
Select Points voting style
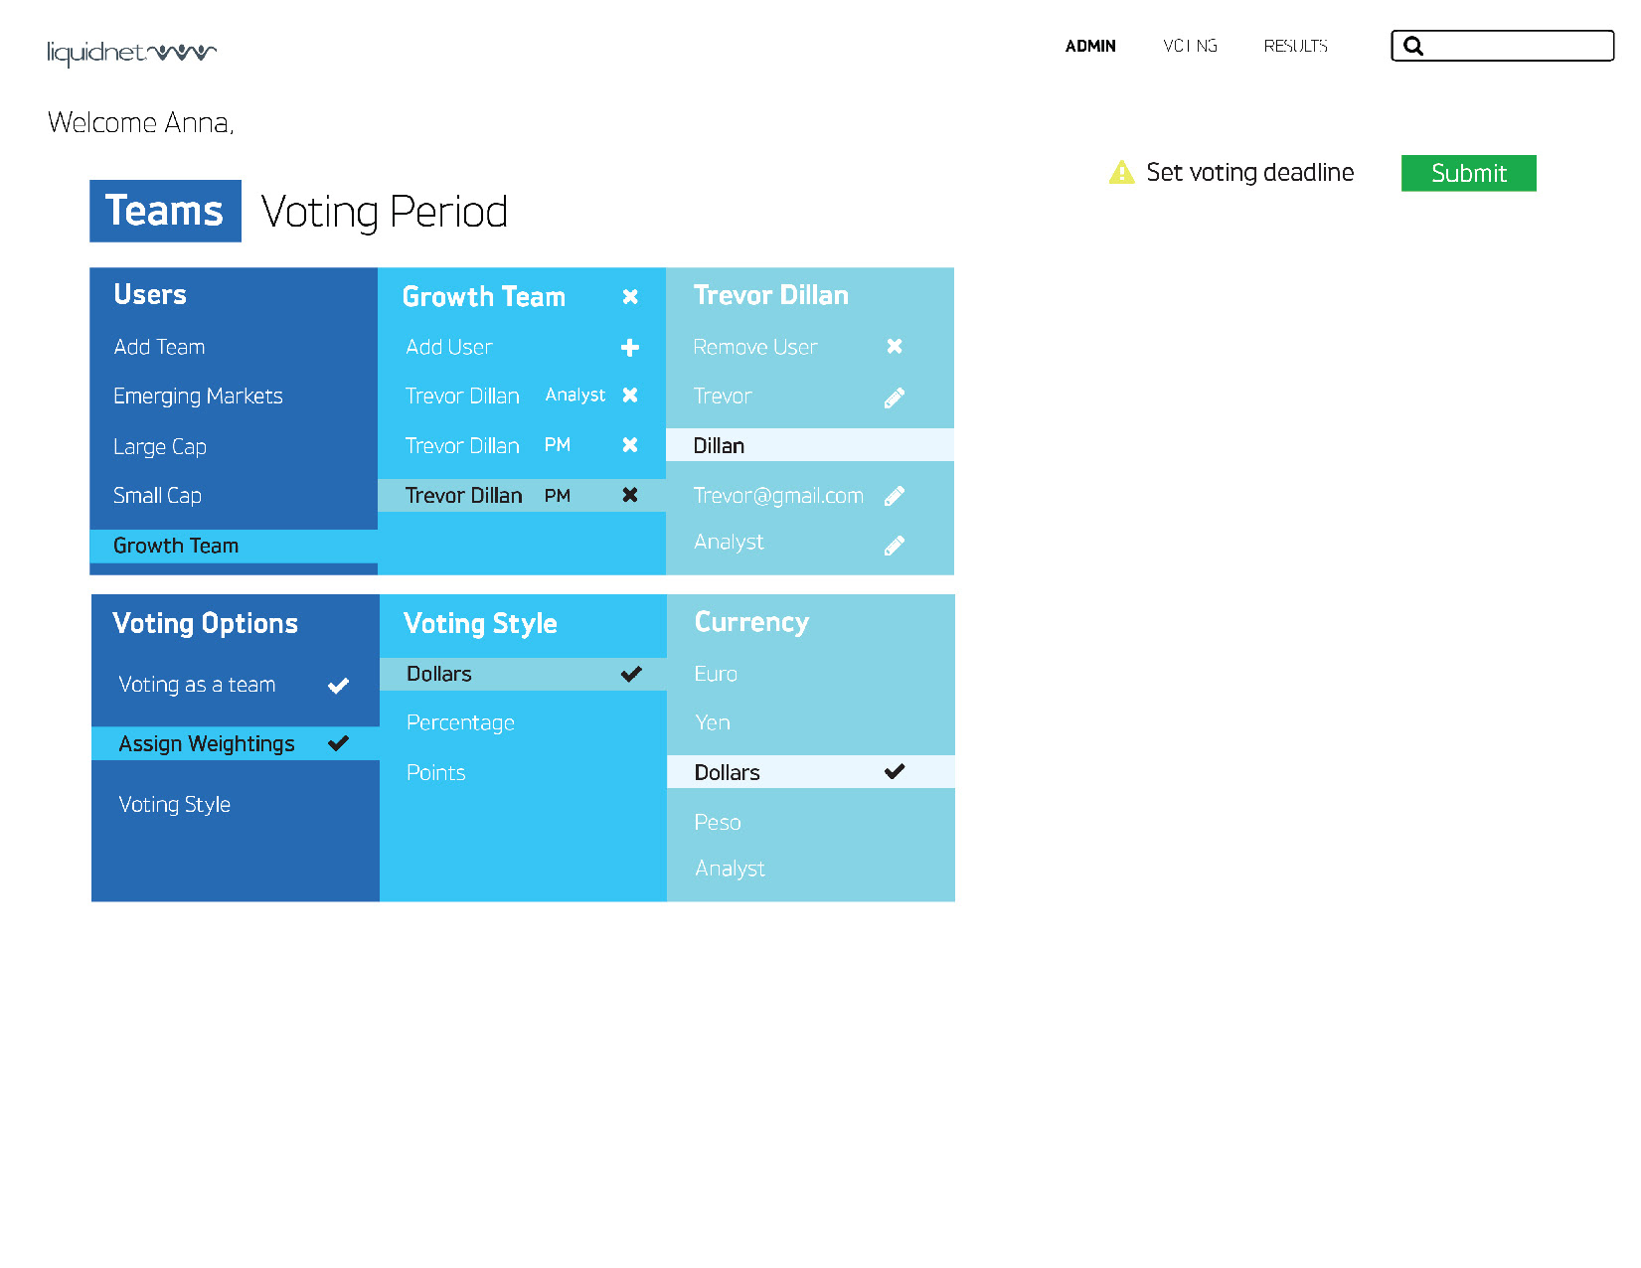pyautogui.click(x=435, y=772)
